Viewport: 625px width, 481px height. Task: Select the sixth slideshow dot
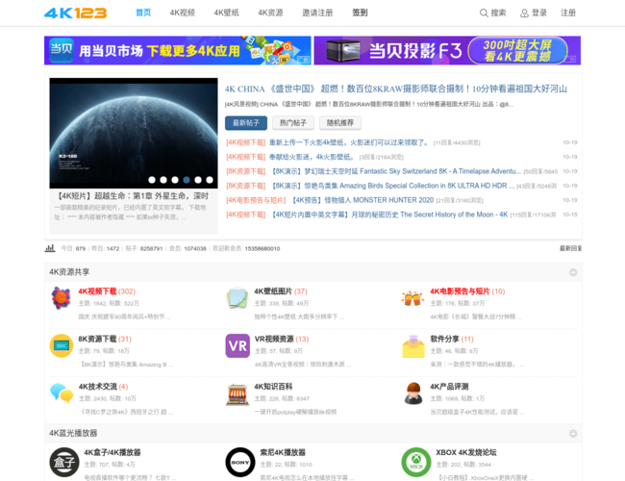point(210,180)
